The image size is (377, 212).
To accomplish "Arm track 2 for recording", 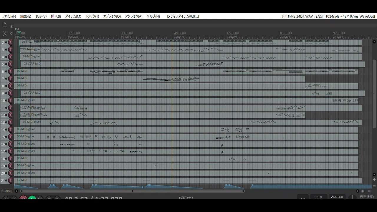I will click(11, 42).
